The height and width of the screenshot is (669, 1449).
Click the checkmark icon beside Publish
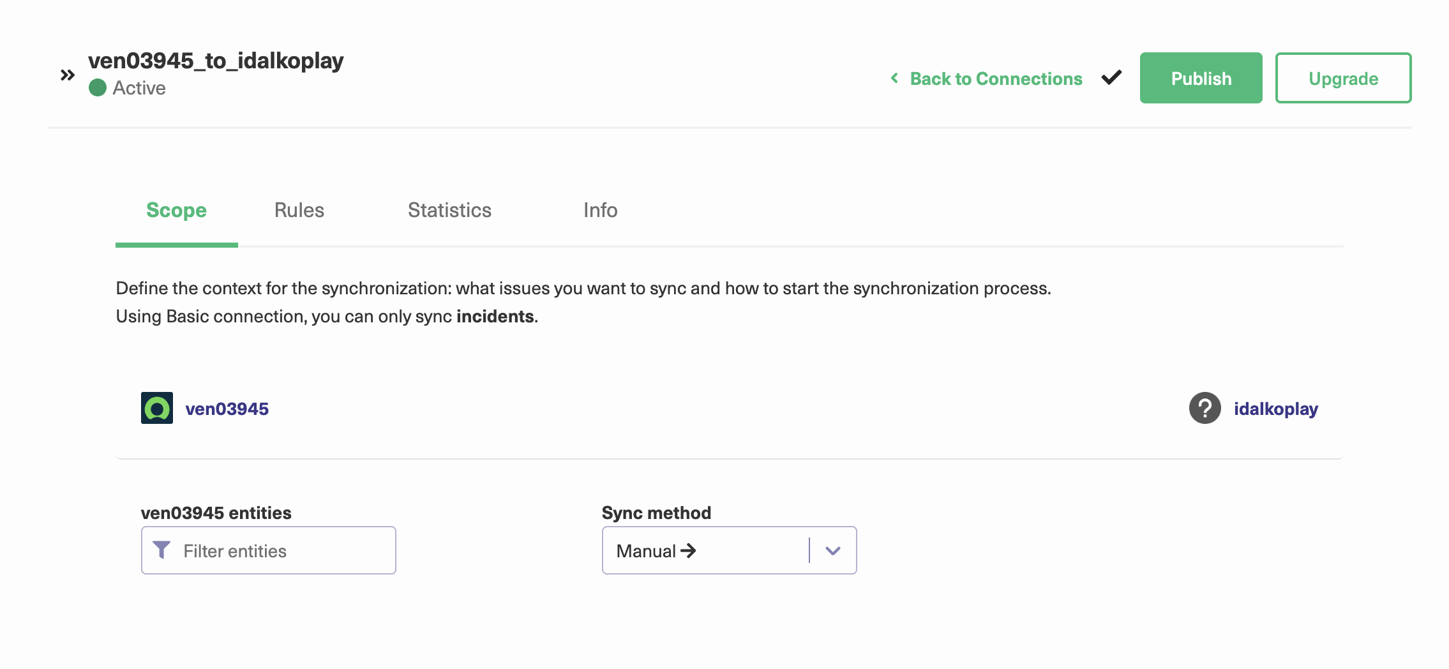[x=1111, y=77]
